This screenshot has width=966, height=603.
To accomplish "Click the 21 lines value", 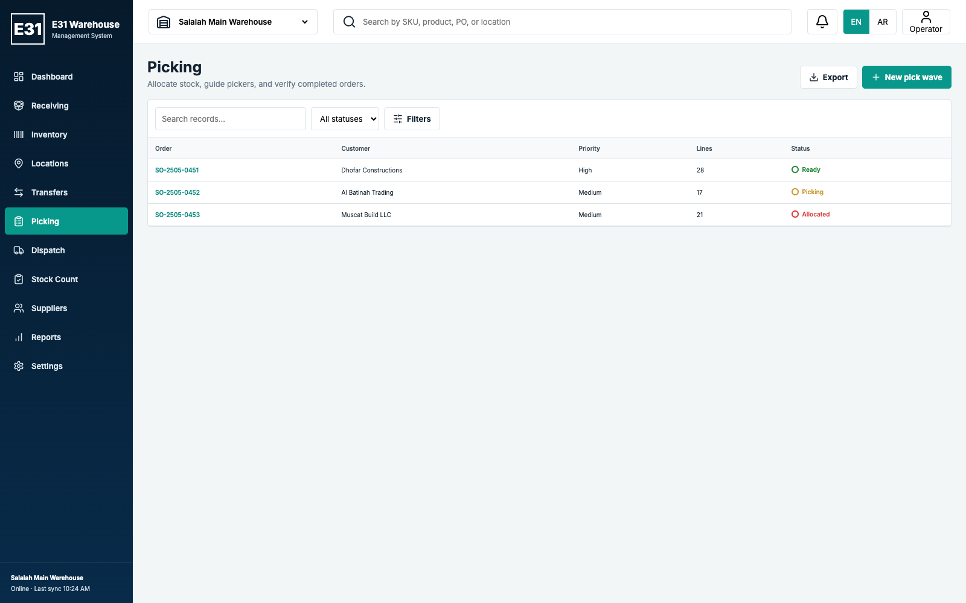I will (x=700, y=215).
